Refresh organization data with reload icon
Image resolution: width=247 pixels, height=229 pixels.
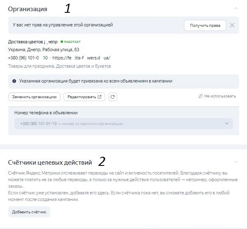coord(113,97)
